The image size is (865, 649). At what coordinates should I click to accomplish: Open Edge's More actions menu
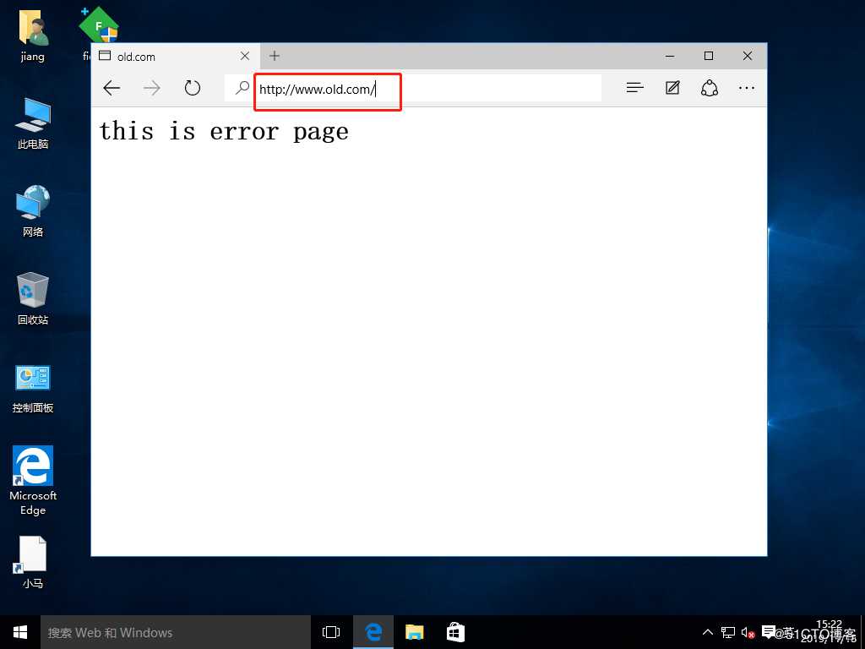[747, 88]
